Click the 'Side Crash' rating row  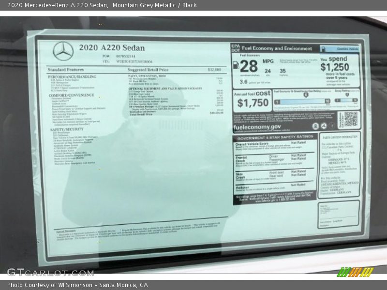click(275, 176)
